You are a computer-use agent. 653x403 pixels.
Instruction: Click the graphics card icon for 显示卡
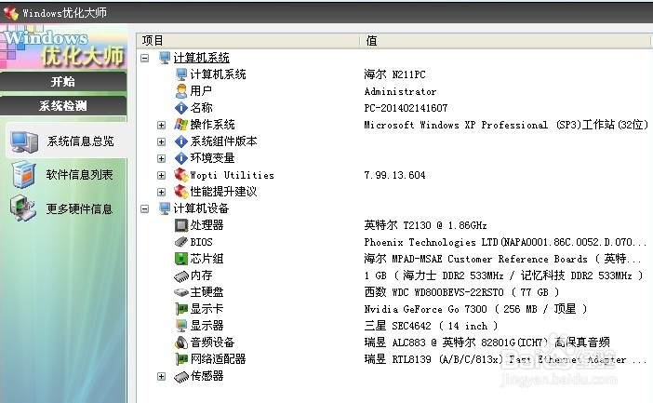pyautogui.click(x=181, y=309)
